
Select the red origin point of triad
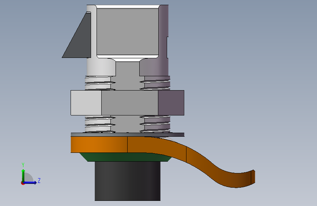(x=23, y=183)
